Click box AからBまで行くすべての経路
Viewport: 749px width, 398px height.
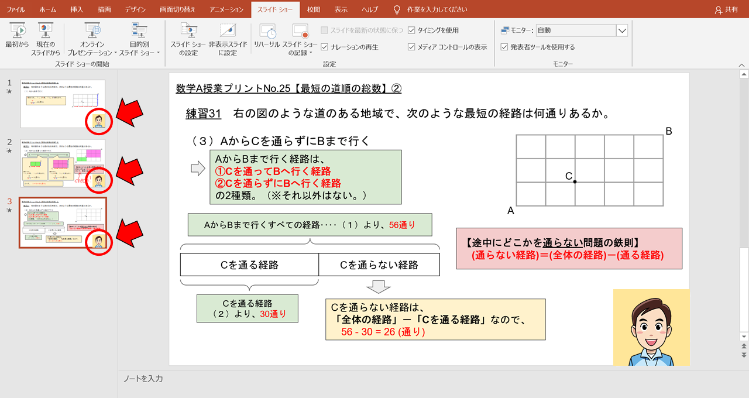tap(310, 225)
